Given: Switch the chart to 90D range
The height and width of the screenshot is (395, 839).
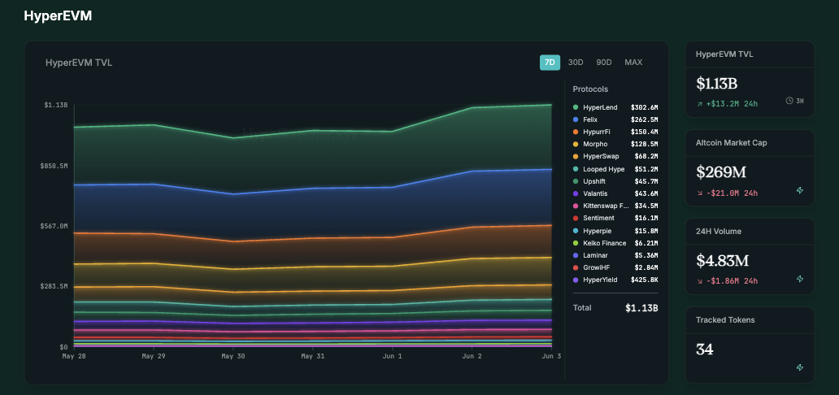Looking at the screenshot, I should pyautogui.click(x=603, y=63).
